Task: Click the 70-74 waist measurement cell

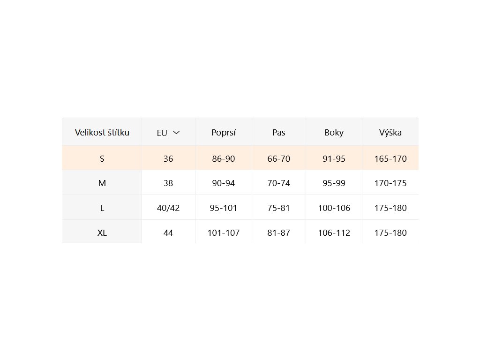Action: (278, 183)
